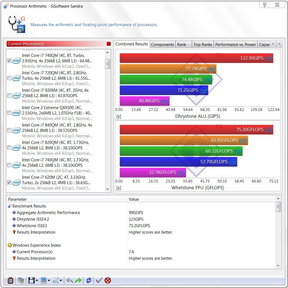This screenshot has width=288, height=288.
Task: Switch to the Components tab
Action: tap(163, 44)
